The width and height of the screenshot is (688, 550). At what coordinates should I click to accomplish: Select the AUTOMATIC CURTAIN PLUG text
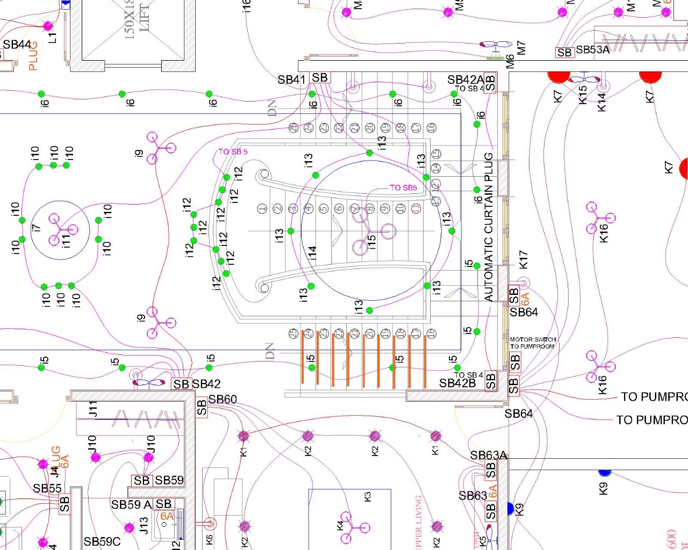pos(489,227)
